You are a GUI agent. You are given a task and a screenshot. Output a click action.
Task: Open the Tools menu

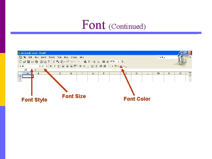(x=59, y=57)
